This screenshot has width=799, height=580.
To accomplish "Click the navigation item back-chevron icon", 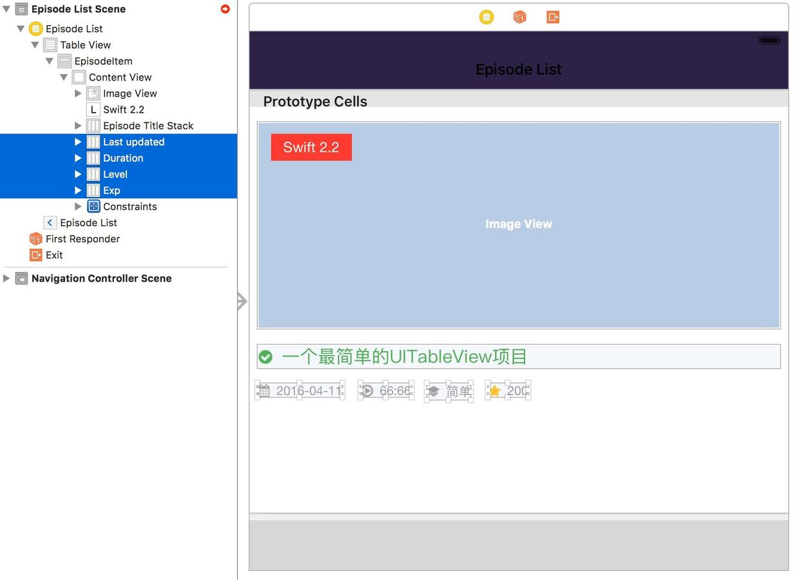I will (50, 222).
